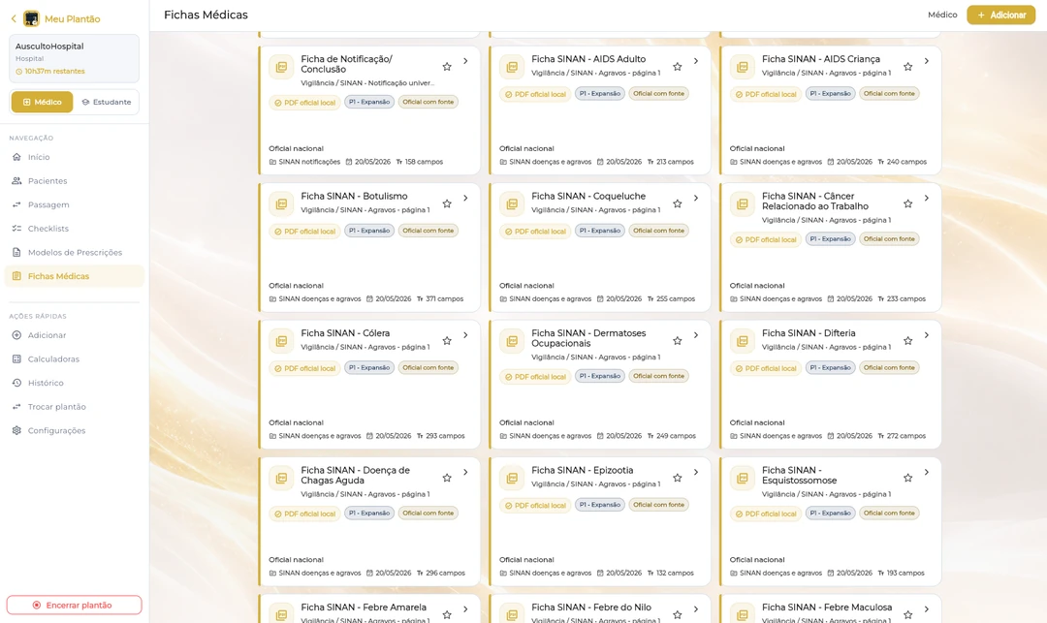
Task: Click the Adicionar button in top bar
Action: pos(1000,15)
